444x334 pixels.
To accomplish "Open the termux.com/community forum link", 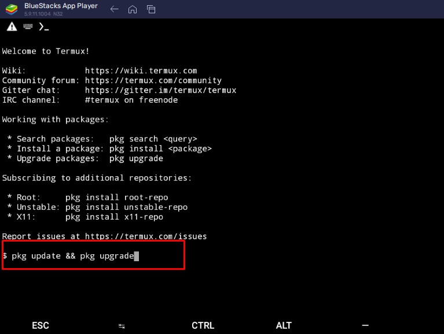I will [153, 80].
